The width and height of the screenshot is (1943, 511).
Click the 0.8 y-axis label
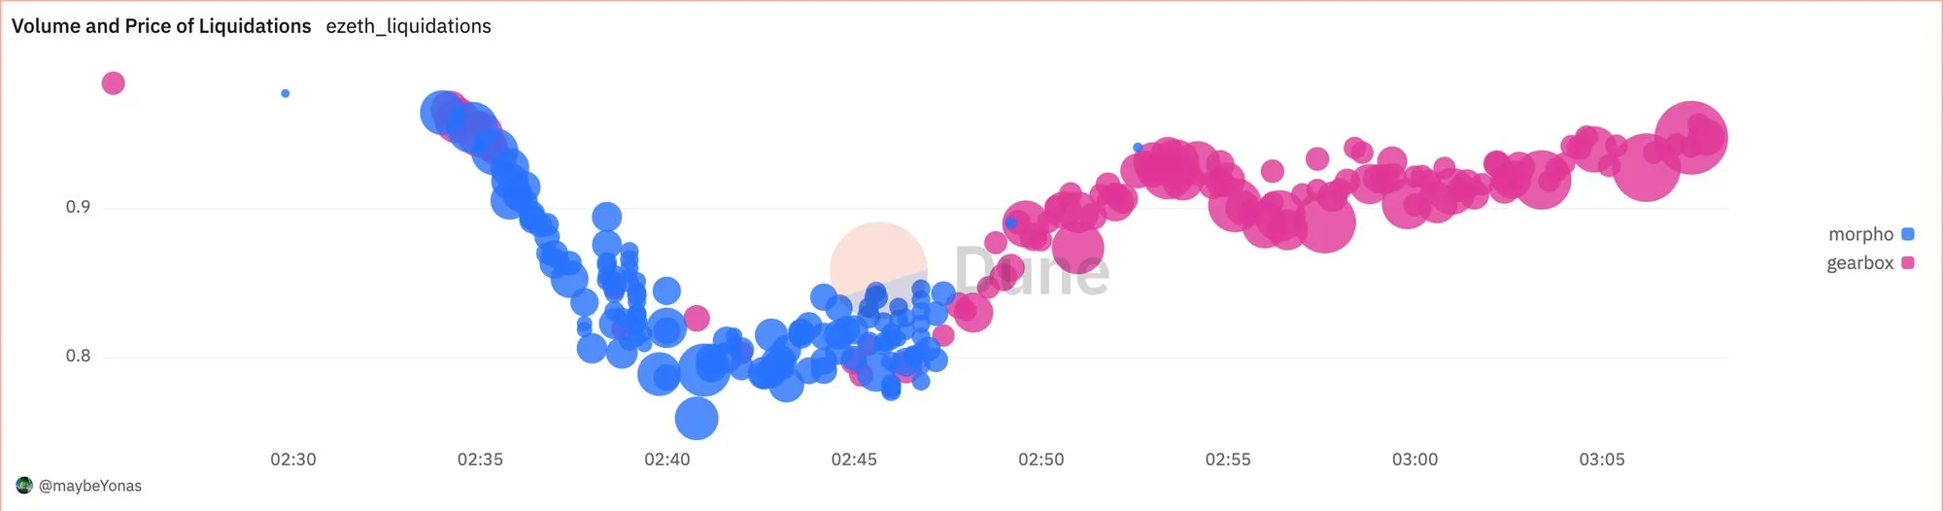point(78,356)
